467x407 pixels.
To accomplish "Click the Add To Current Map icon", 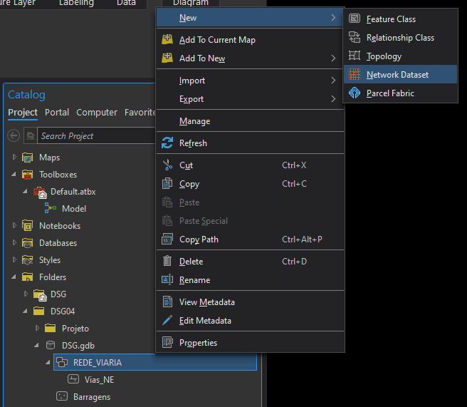I will (x=167, y=40).
